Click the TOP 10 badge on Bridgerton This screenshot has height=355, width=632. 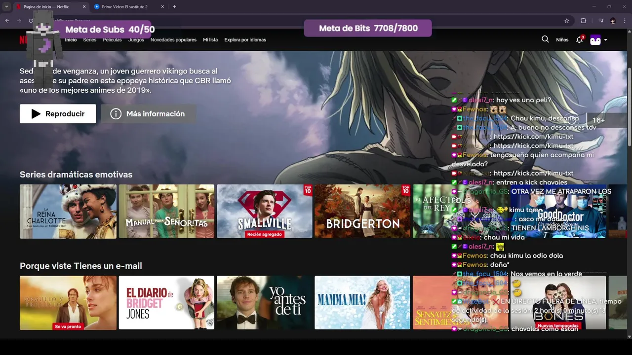point(406,190)
